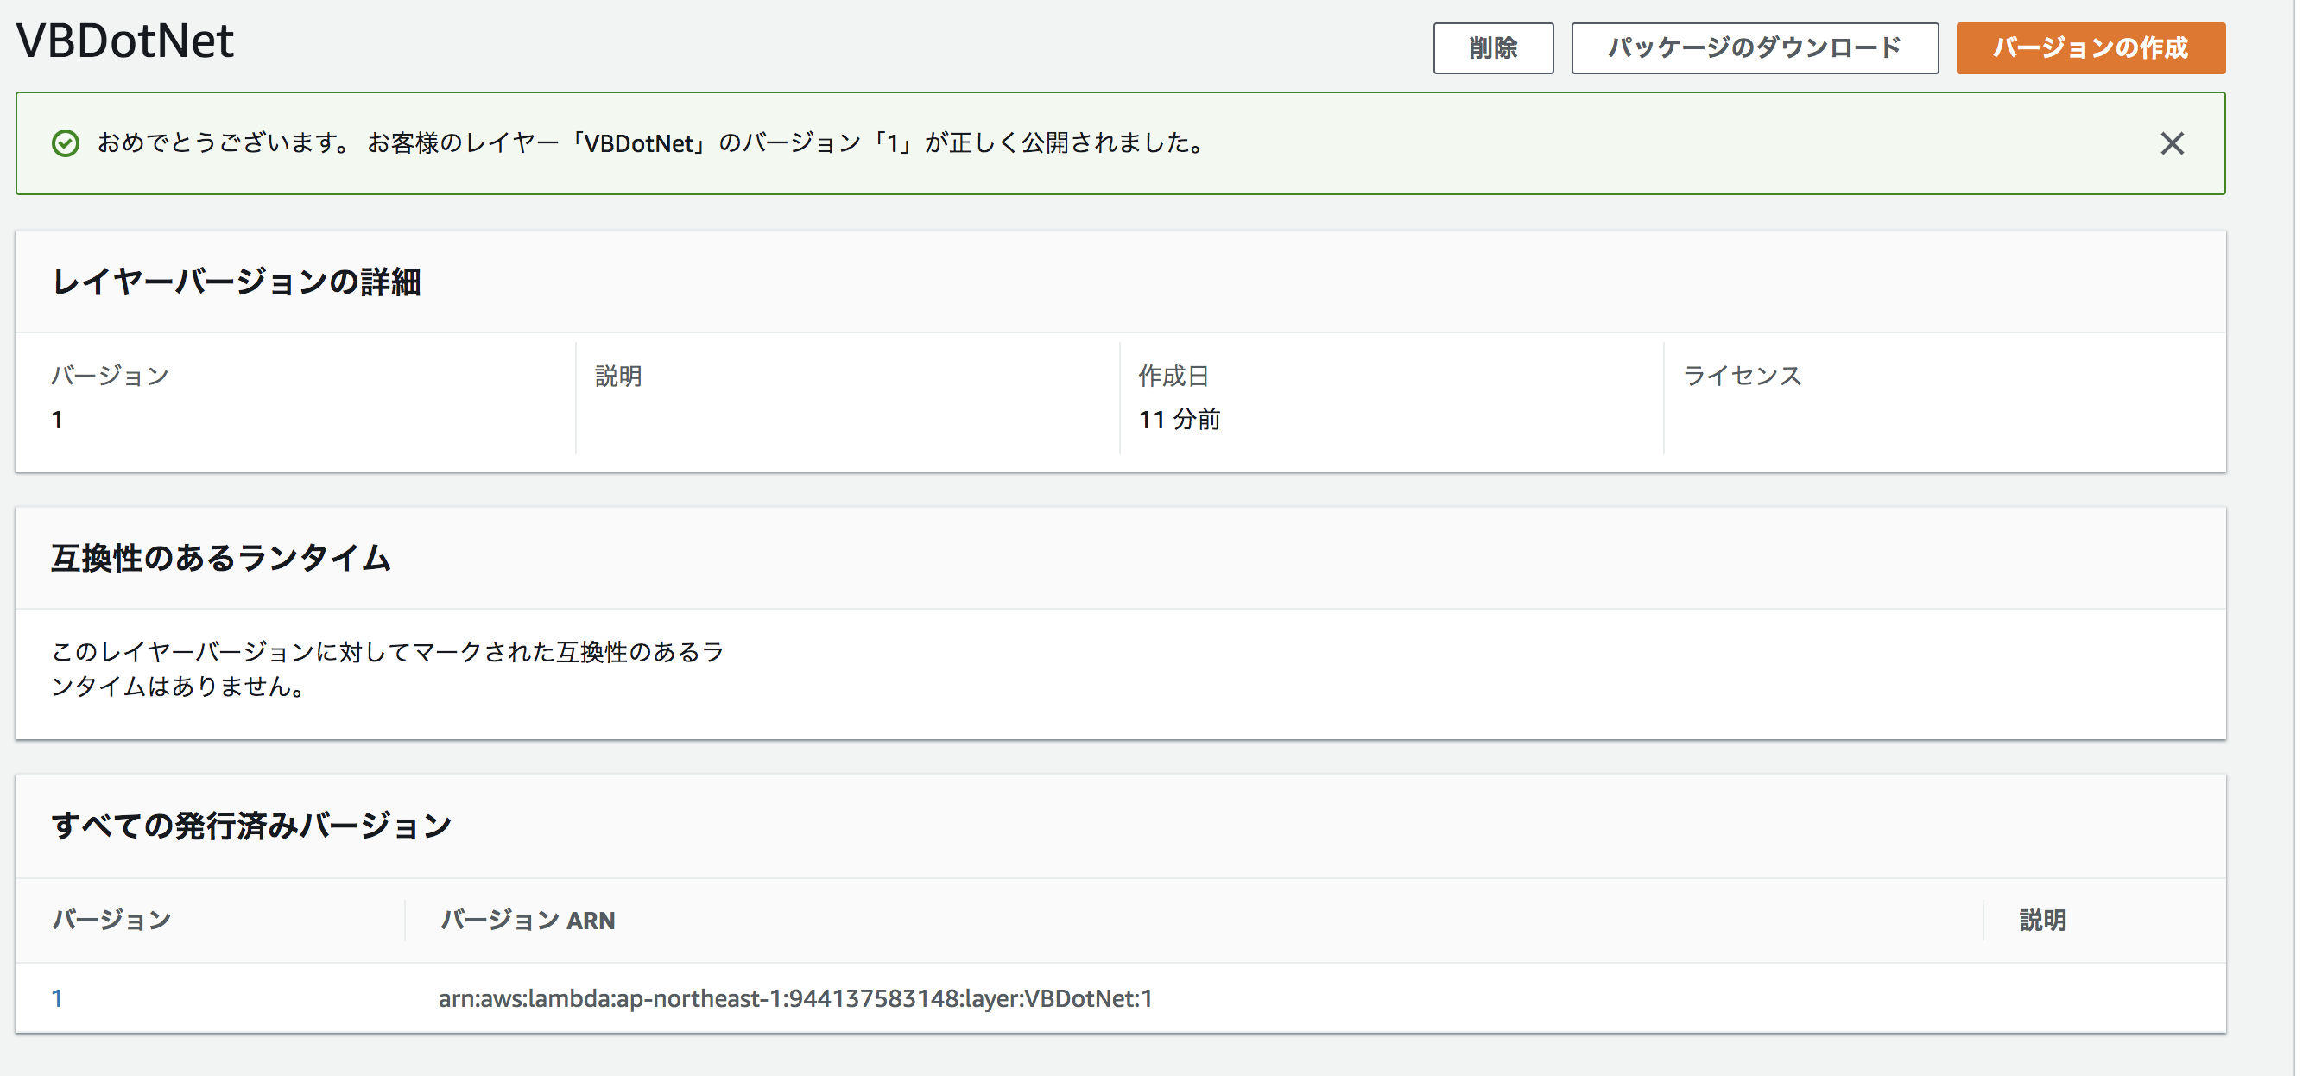
Task: Click パッケージのダウンロード to download the package
Action: 1754,48
